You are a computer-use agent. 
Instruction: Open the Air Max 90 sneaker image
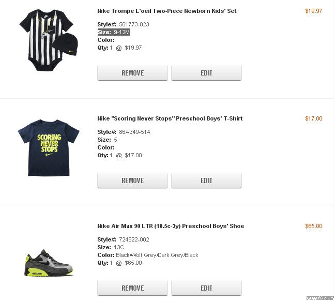pos(49,263)
